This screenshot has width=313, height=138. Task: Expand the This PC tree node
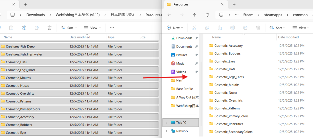point(166,122)
